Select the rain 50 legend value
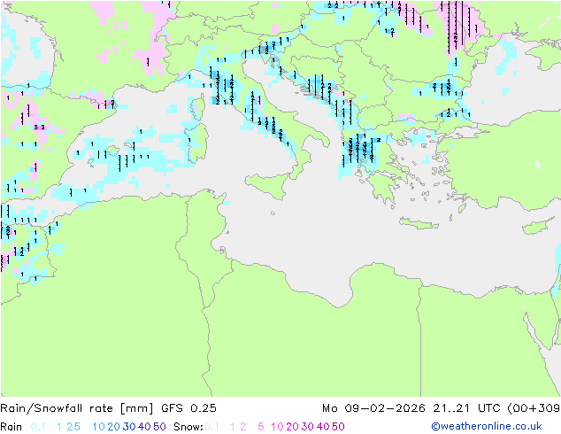 (x=159, y=427)
